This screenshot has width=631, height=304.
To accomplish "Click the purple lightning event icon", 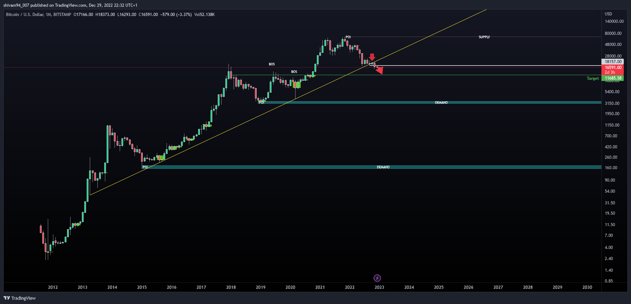I will click(377, 278).
